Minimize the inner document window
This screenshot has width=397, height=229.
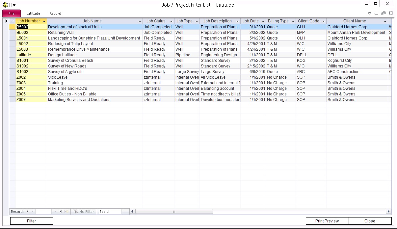[x=376, y=13]
